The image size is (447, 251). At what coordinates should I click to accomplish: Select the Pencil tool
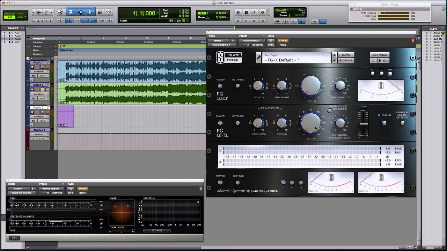point(109,12)
